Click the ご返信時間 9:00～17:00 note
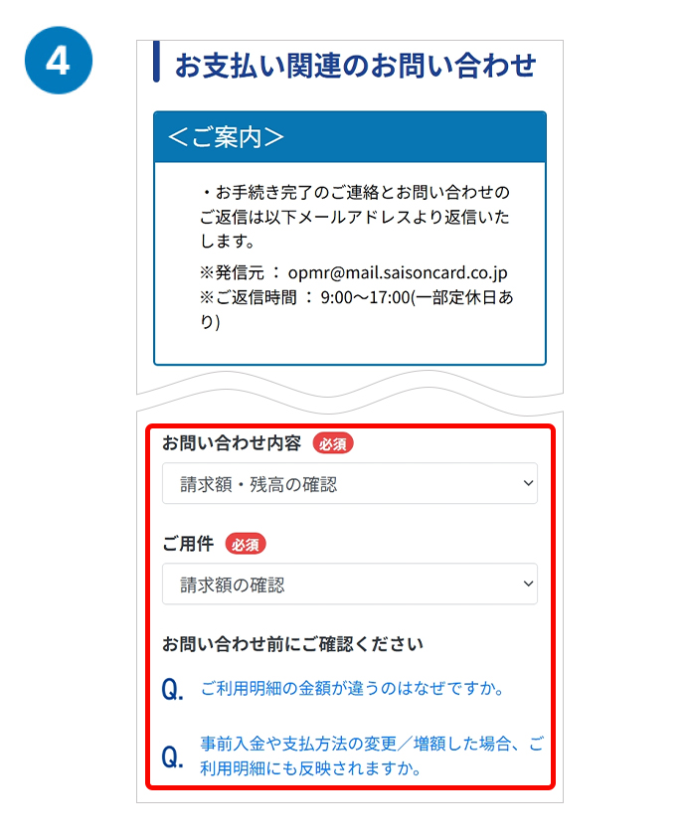Screen dimensions: 686x840 pos(356,309)
